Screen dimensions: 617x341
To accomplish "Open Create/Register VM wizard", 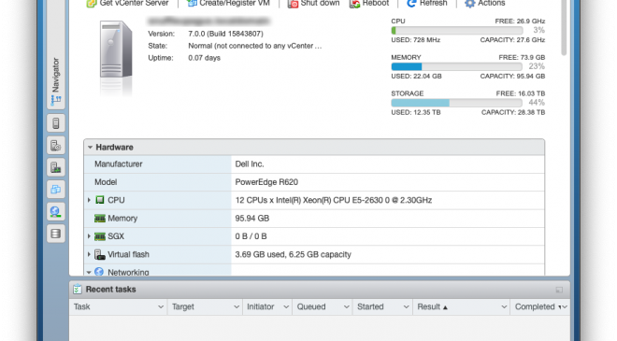I will [x=228, y=3].
